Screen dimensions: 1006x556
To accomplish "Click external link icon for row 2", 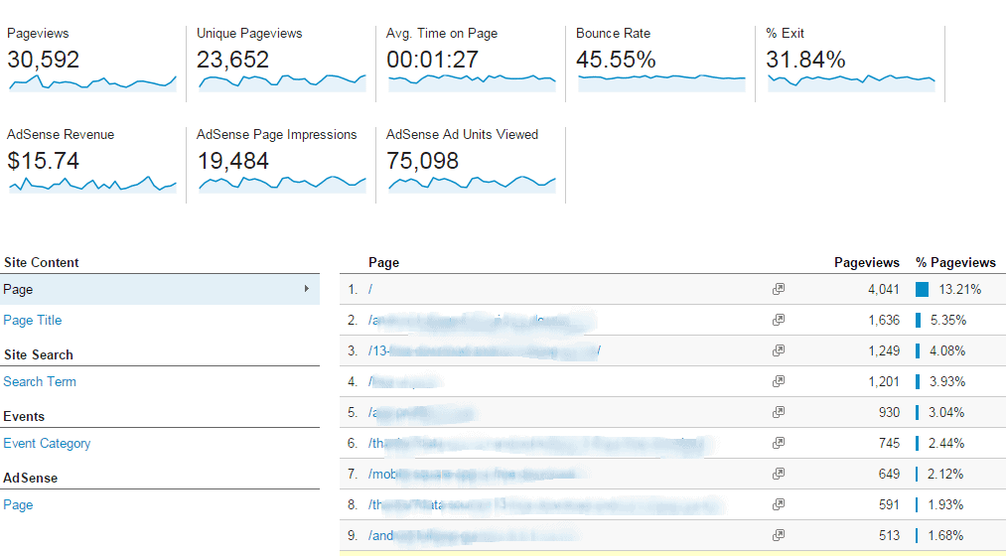I will [x=779, y=320].
